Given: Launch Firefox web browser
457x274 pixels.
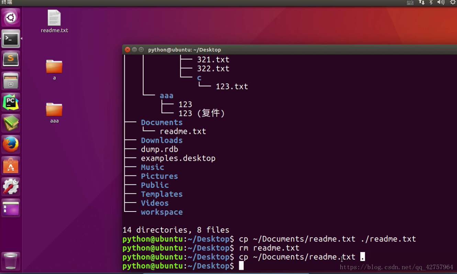Looking at the screenshot, I should (x=11, y=144).
